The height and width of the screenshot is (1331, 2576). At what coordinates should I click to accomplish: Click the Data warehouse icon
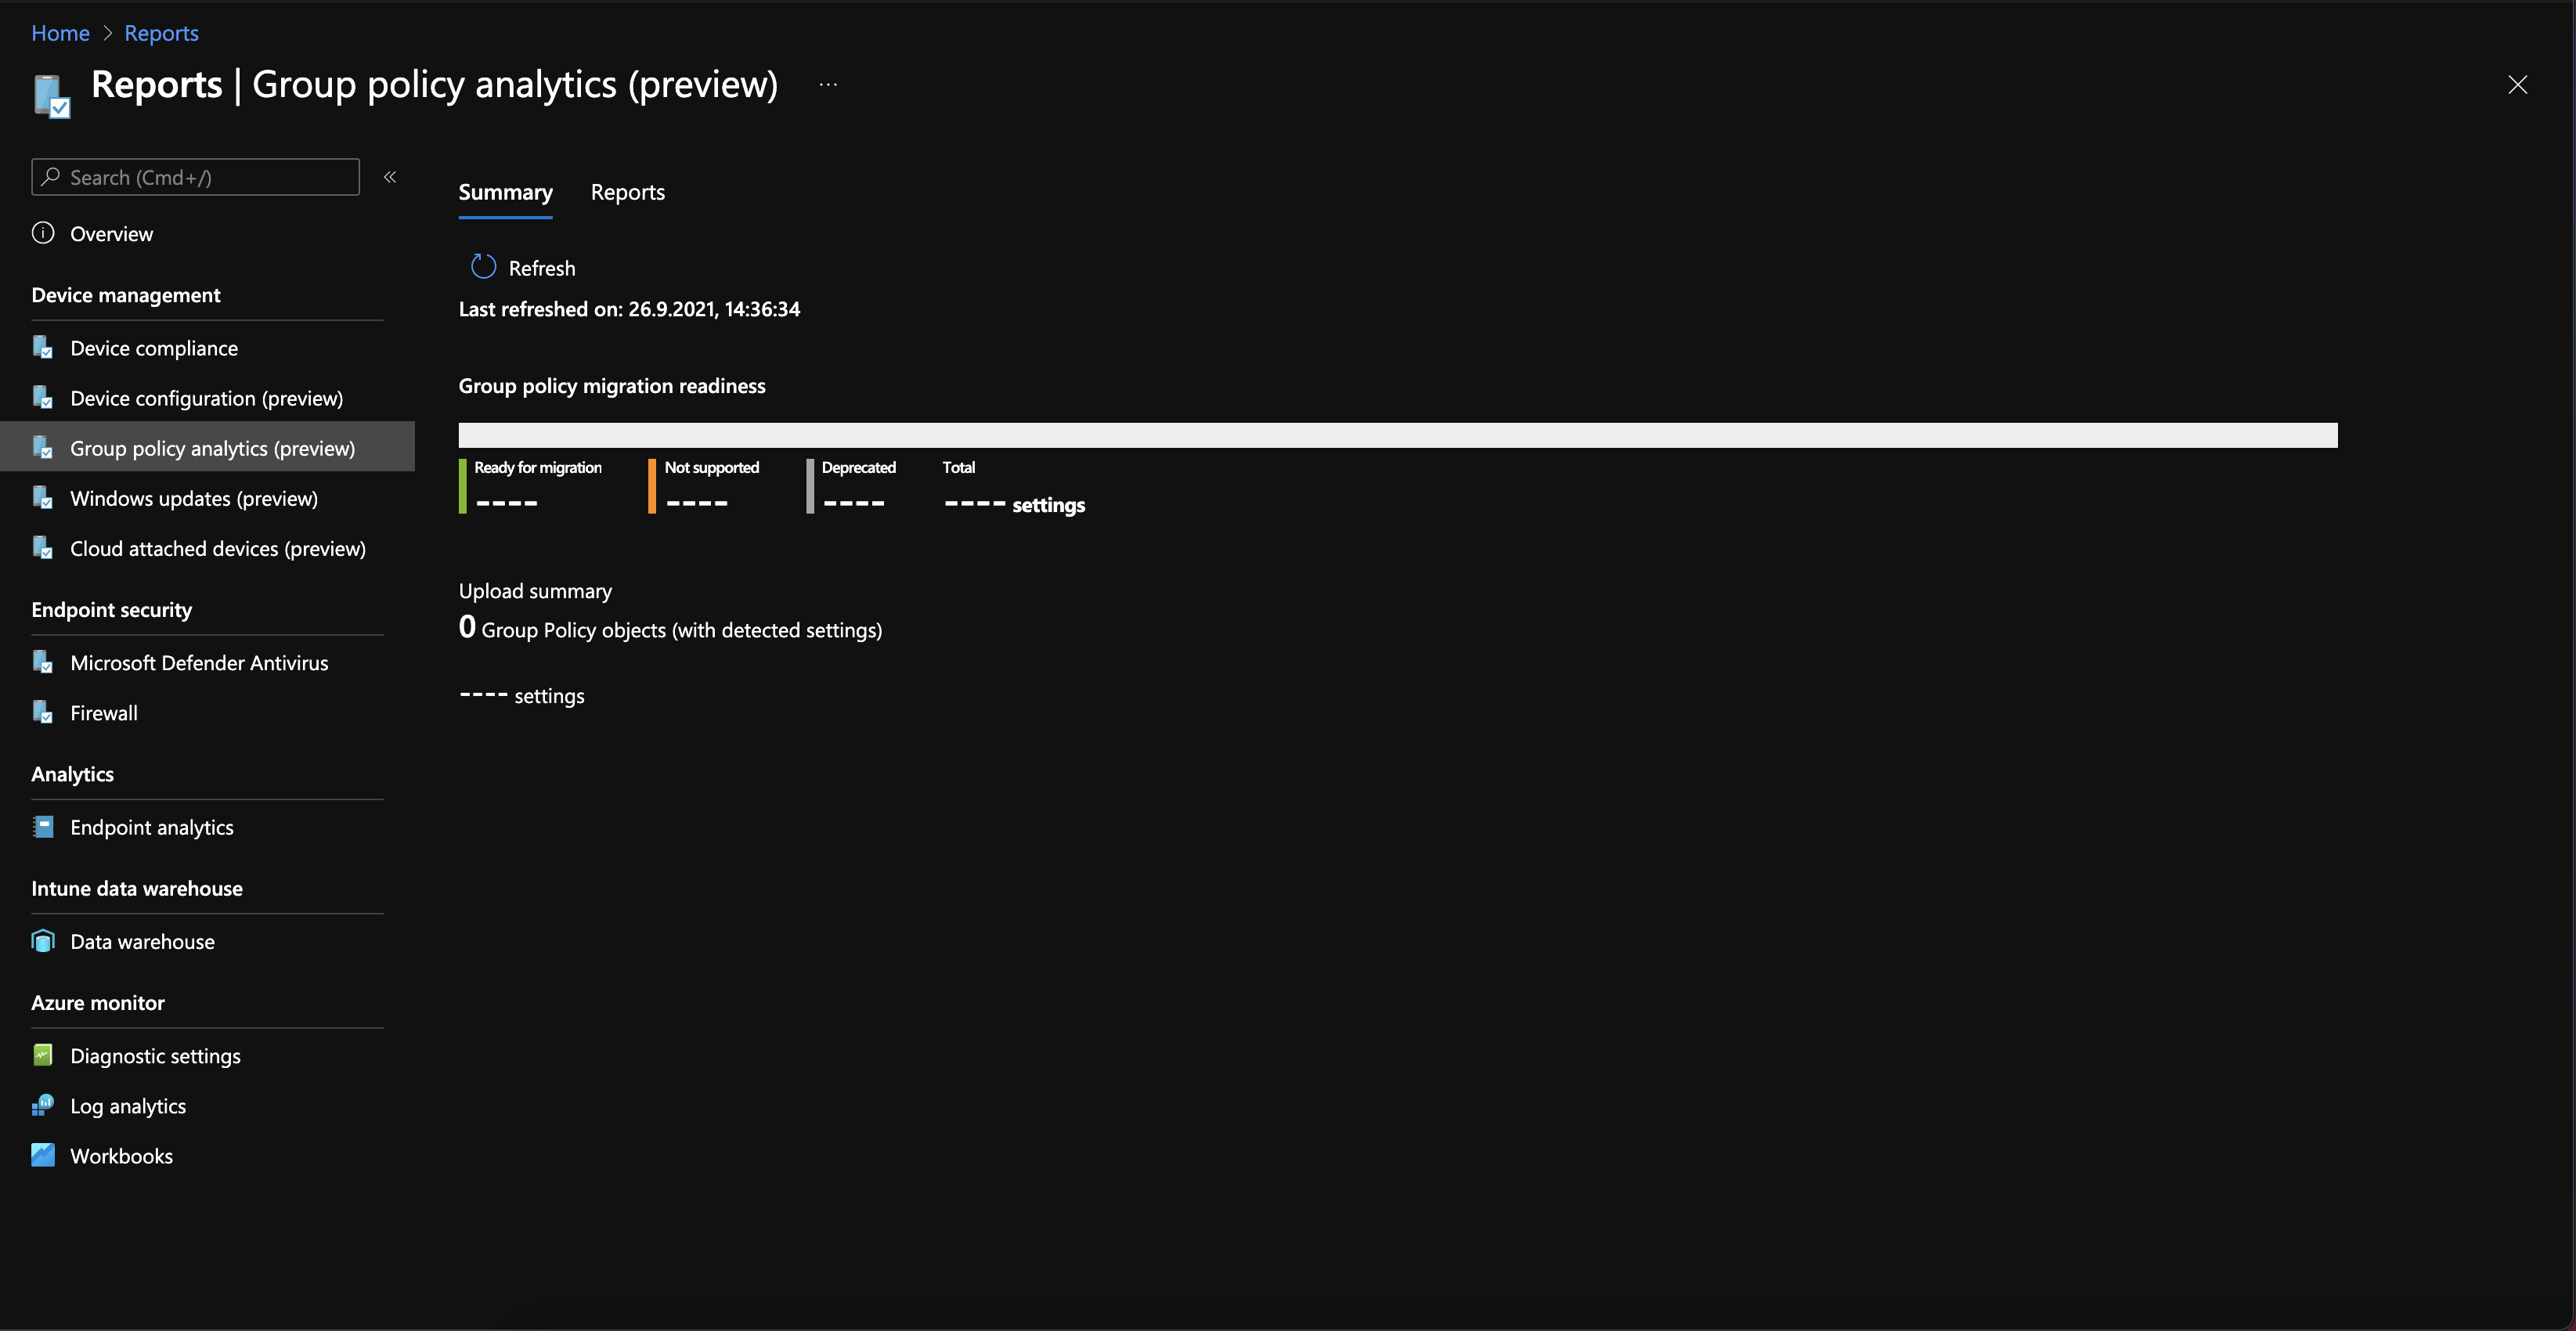pyautogui.click(x=43, y=941)
